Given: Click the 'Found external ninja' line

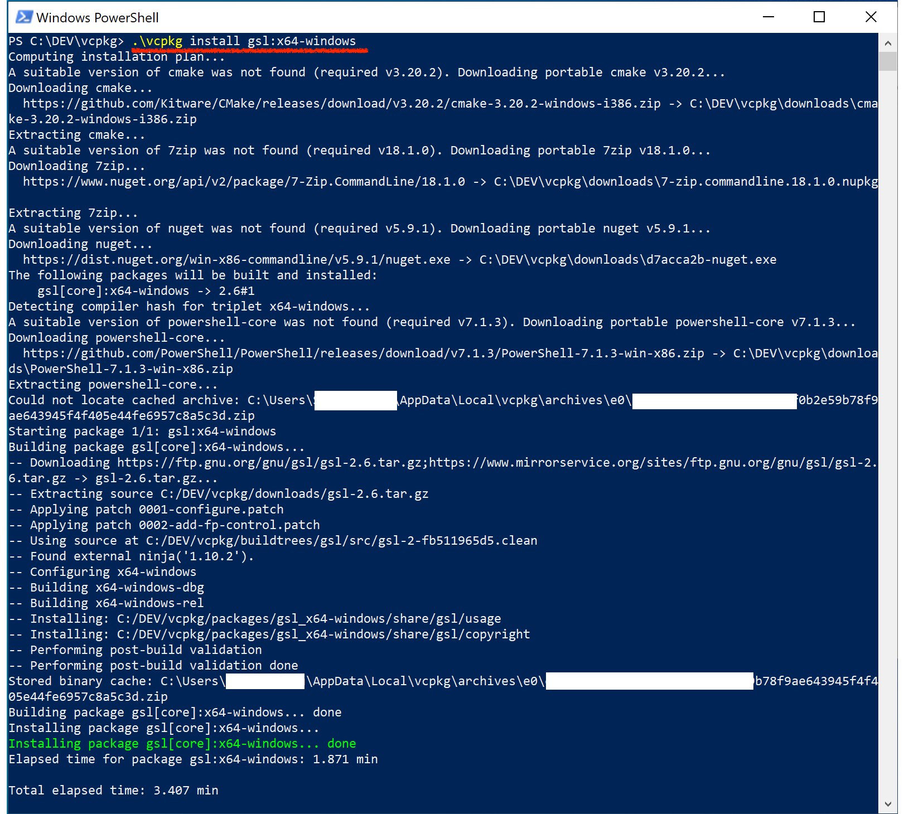Looking at the screenshot, I should pyautogui.click(x=131, y=556).
